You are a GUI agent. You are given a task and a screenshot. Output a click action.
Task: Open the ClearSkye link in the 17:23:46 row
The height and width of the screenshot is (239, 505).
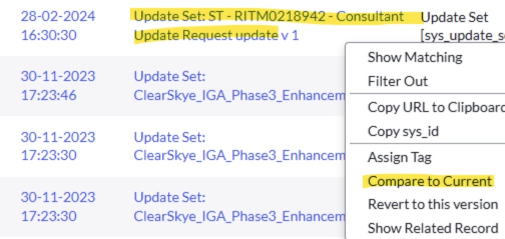tap(239, 95)
